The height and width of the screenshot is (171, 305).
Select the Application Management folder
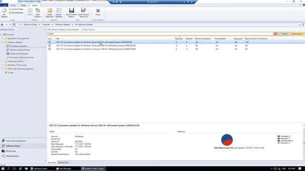[x=18, y=38]
